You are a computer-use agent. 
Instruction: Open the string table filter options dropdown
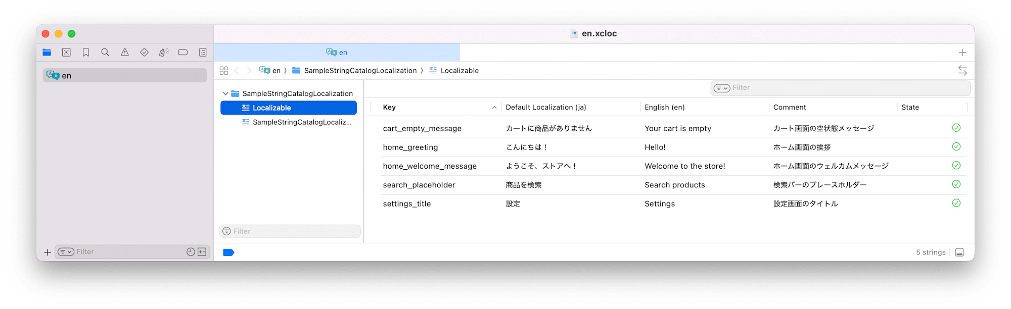[721, 88]
